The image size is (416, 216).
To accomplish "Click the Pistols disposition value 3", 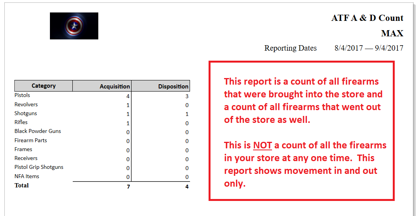I will click(187, 96).
